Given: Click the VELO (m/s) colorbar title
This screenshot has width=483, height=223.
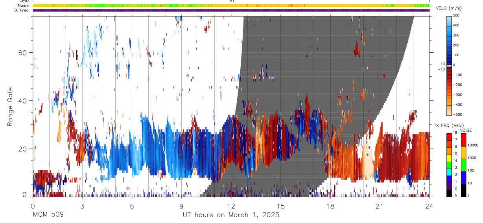Looking at the screenshot, I should click(x=449, y=8).
